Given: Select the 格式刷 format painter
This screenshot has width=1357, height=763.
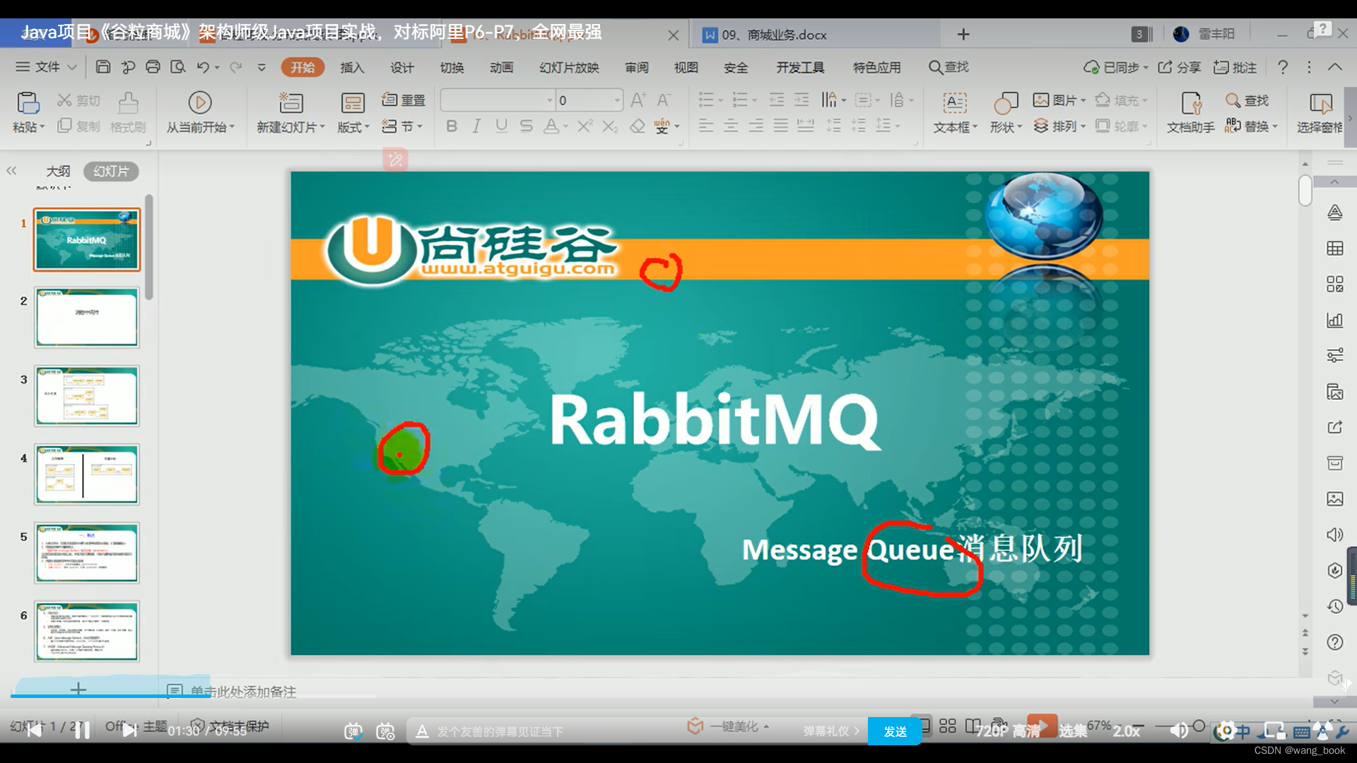Looking at the screenshot, I should pyautogui.click(x=128, y=112).
